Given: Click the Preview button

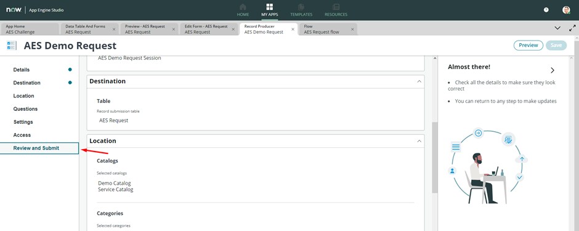Looking at the screenshot, I should (x=528, y=46).
